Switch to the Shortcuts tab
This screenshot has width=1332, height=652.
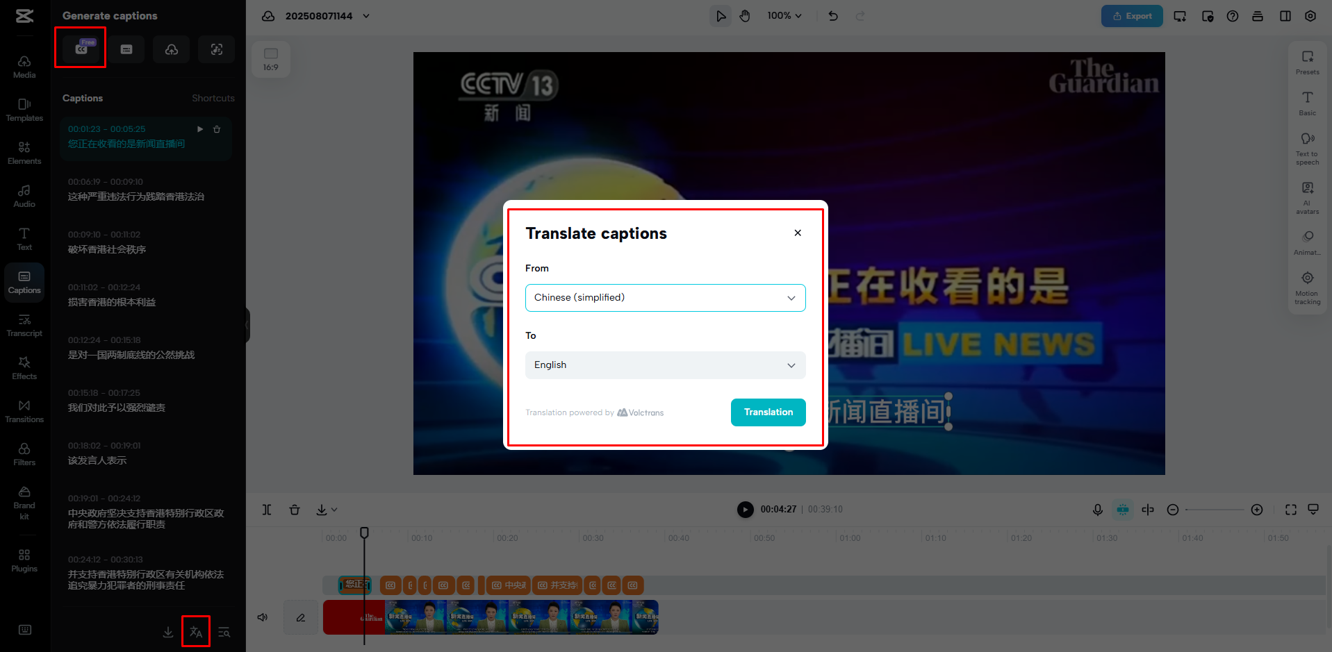point(213,98)
